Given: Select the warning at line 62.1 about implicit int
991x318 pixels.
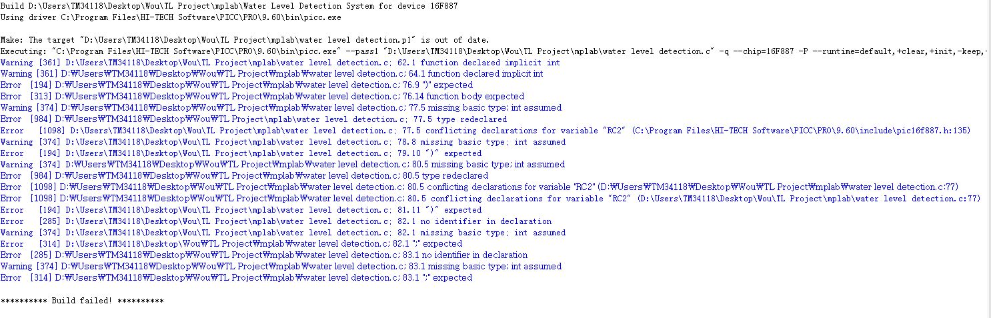Looking at the screenshot, I should click(280, 63).
